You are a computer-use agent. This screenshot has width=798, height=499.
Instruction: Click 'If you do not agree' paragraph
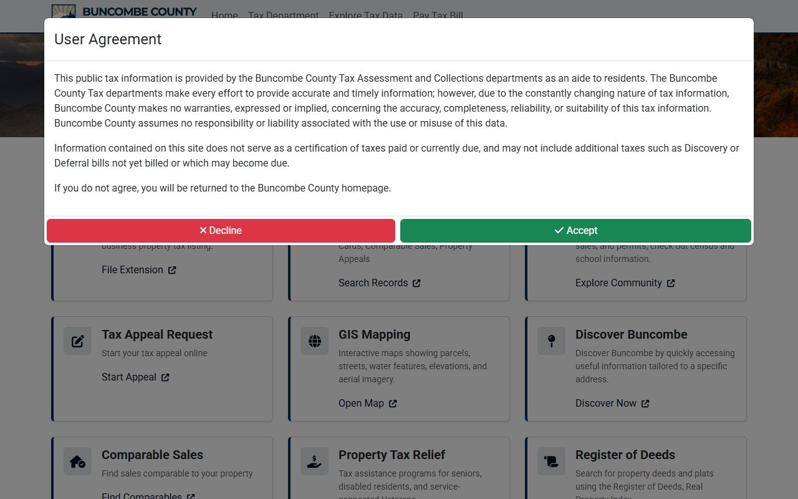click(x=223, y=188)
